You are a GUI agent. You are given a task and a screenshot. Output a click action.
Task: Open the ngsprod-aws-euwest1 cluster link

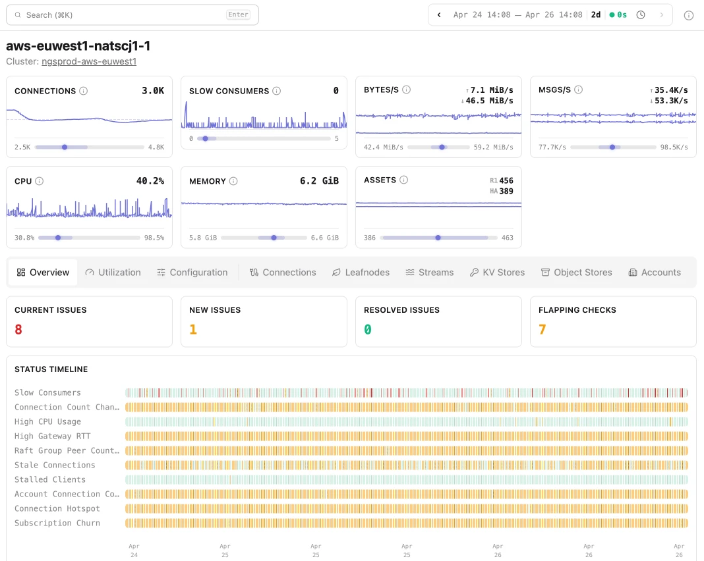click(x=88, y=61)
